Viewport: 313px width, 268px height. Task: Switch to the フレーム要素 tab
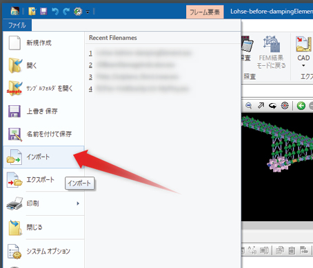[205, 12]
